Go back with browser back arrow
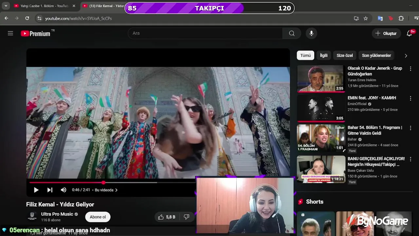The width and height of the screenshot is (419, 236). coord(6,18)
